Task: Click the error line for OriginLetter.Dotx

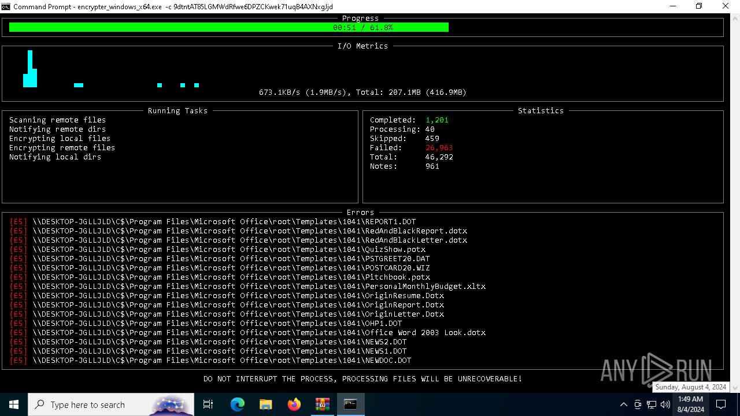Action: (227, 314)
